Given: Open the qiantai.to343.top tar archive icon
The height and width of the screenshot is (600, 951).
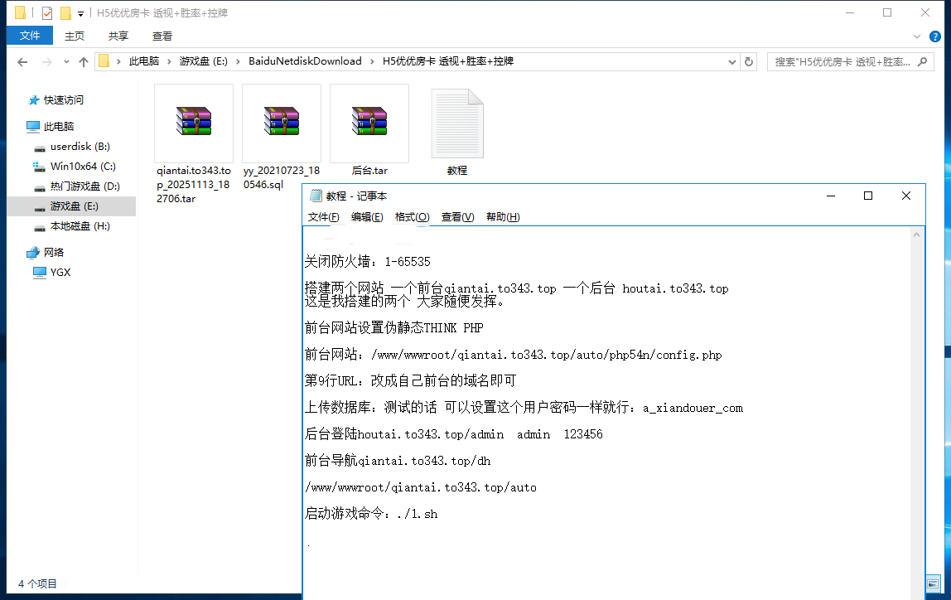Looking at the screenshot, I should 193,121.
